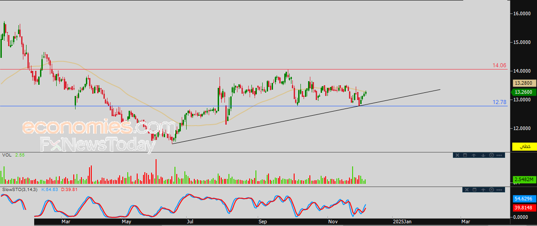This screenshot has height=226, width=537.
Task: Click the 12.0000 price axis label
Action: [522, 128]
